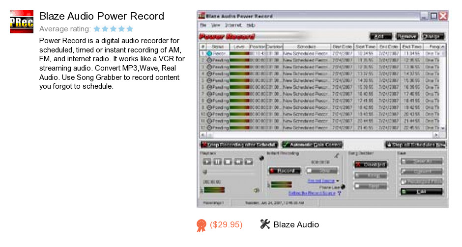The width and height of the screenshot is (462, 247).
Task: Open Setting the Record Source link
Action: click(312, 193)
